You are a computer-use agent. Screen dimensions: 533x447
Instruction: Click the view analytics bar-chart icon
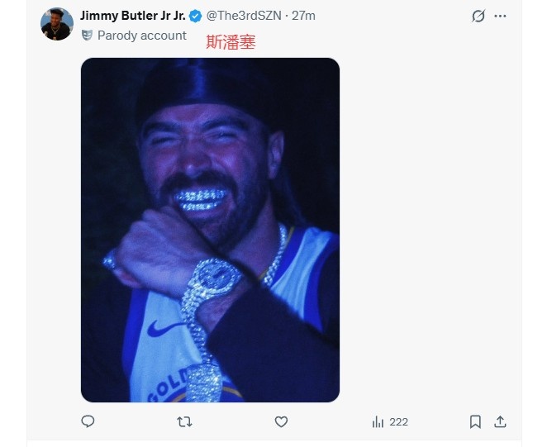point(378,421)
